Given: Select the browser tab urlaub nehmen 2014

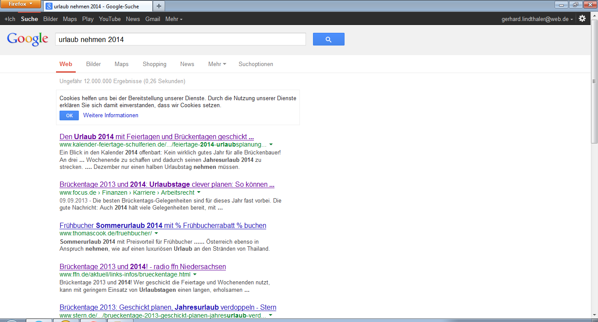Looking at the screenshot, I should tap(98, 7).
